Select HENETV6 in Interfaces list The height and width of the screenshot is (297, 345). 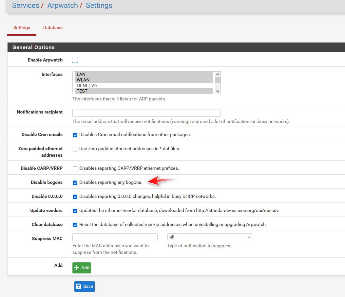(144, 85)
